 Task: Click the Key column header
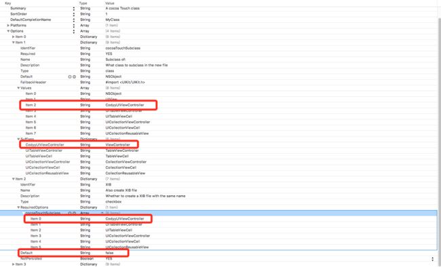8,3
